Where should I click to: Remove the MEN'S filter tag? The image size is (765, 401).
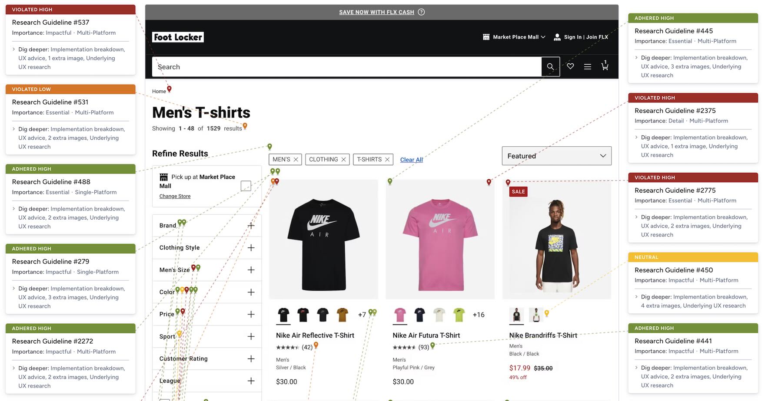point(296,160)
